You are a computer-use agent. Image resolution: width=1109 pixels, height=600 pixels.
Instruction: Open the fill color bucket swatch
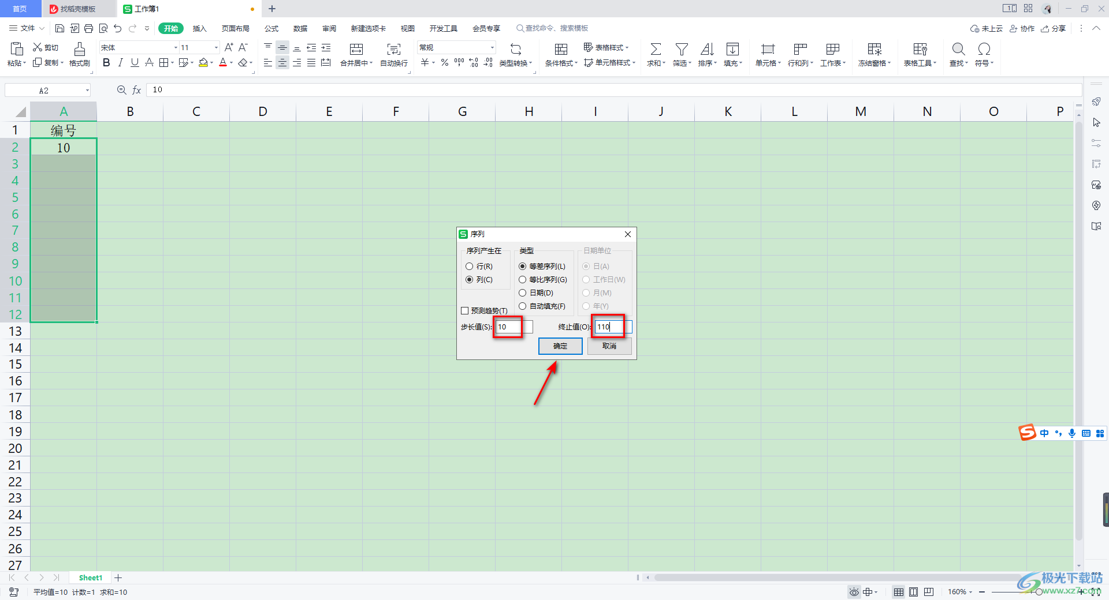(203, 62)
